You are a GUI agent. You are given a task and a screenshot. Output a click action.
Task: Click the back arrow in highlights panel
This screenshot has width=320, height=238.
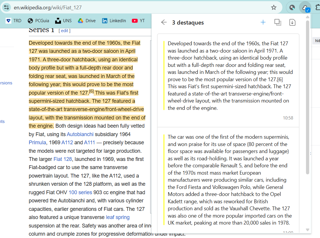(x=164, y=22)
